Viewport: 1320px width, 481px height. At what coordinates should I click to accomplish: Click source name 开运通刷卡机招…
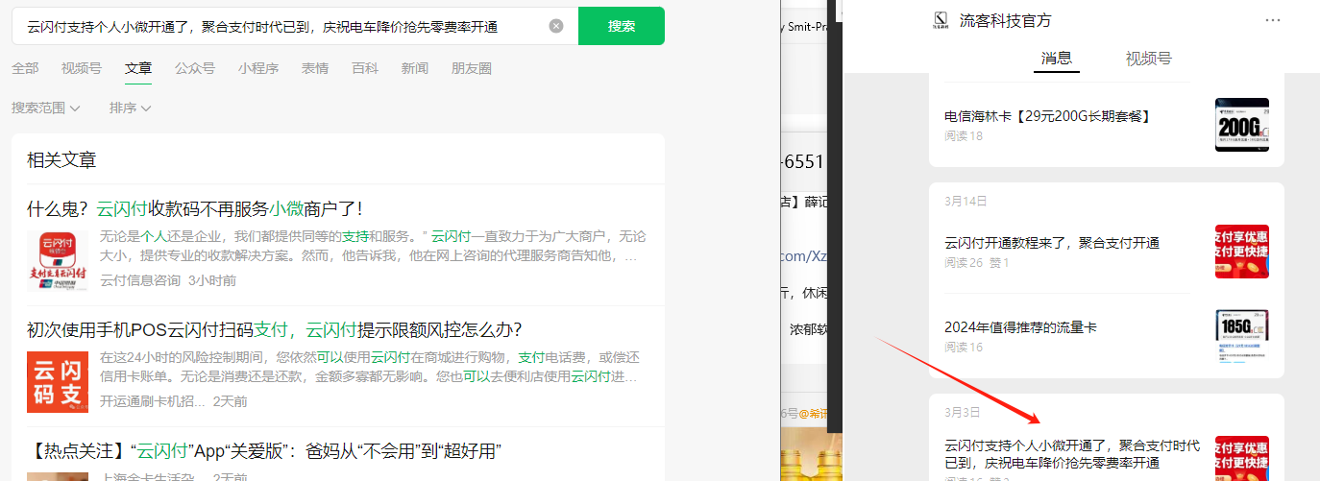point(153,401)
